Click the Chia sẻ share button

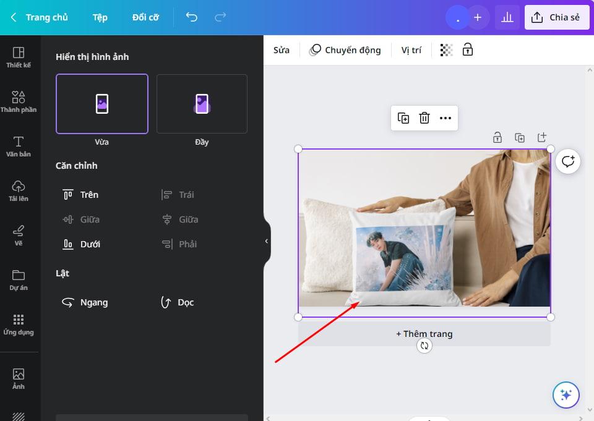556,17
